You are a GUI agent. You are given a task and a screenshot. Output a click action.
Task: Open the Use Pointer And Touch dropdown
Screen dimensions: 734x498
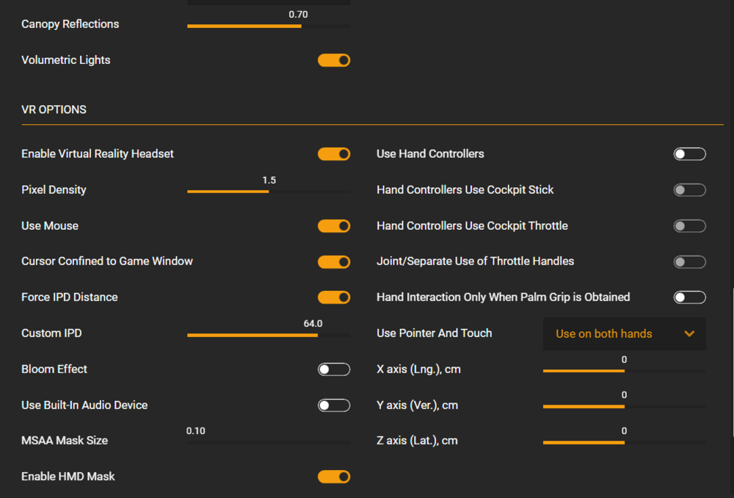pyautogui.click(x=625, y=333)
